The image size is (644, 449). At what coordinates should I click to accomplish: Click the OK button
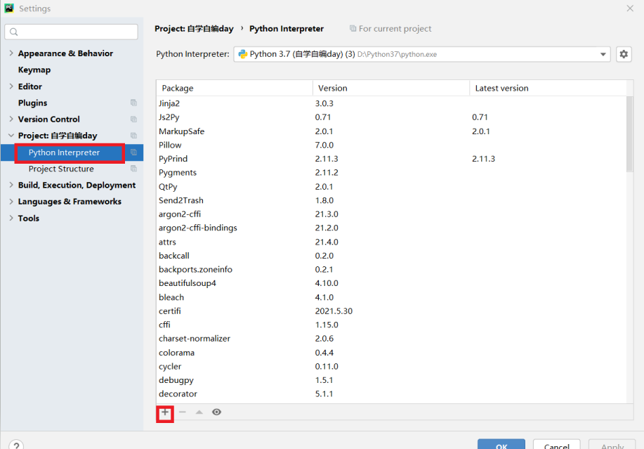point(501,445)
